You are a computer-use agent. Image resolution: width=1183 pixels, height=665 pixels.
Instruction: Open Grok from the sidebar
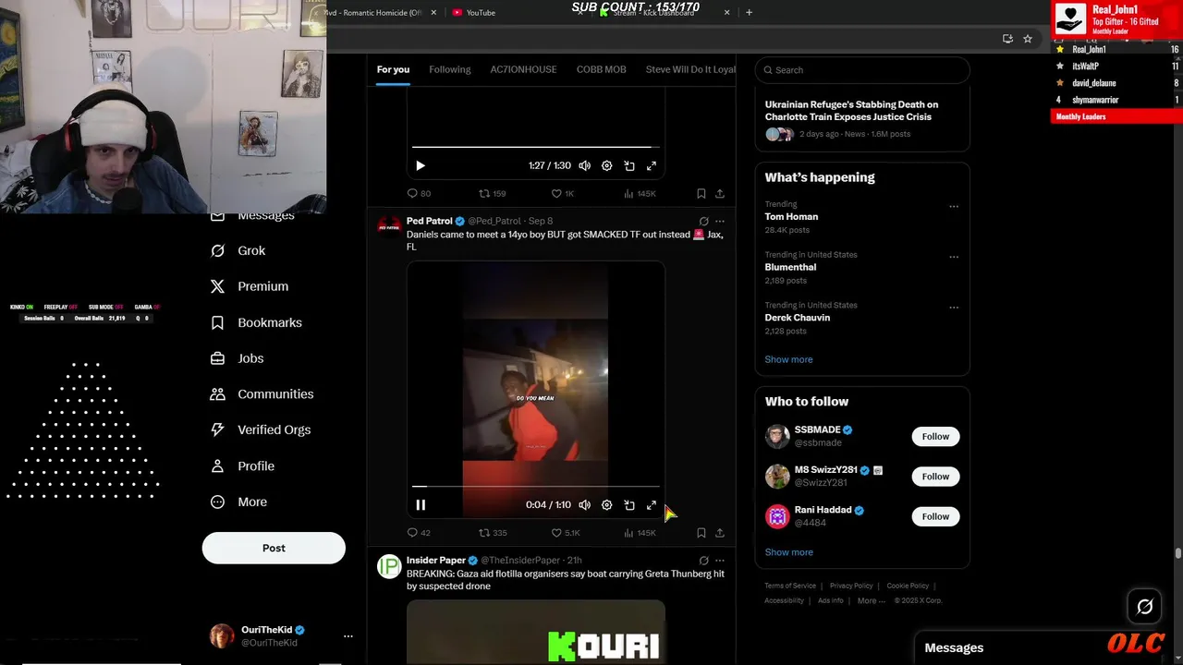(238, 250)
